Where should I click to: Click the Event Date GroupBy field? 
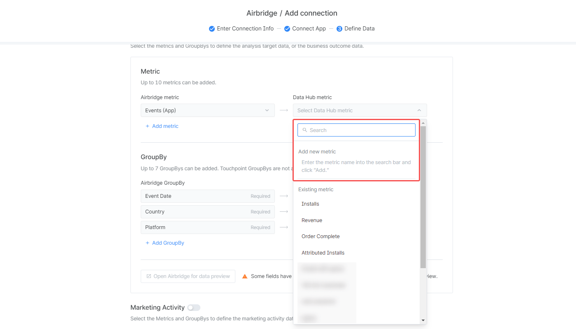[208, 196]
